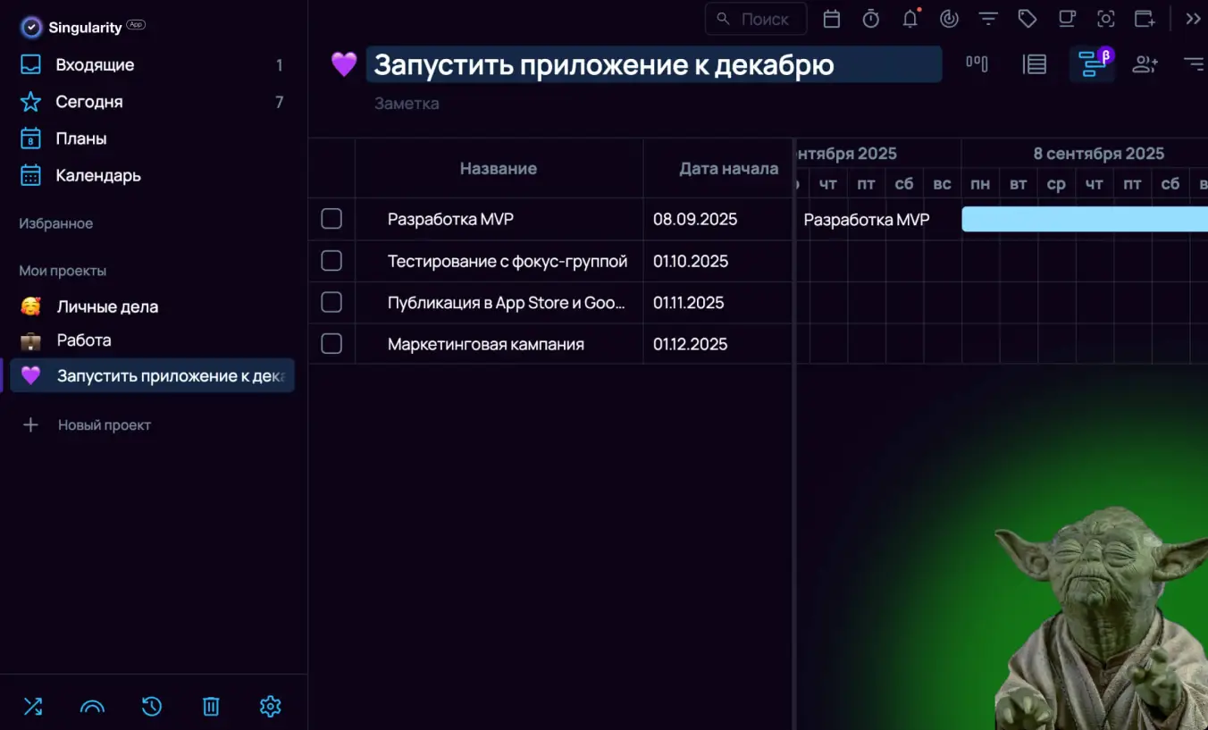Click the project title field
The image size is (1208, 730).
coord(654,64)
